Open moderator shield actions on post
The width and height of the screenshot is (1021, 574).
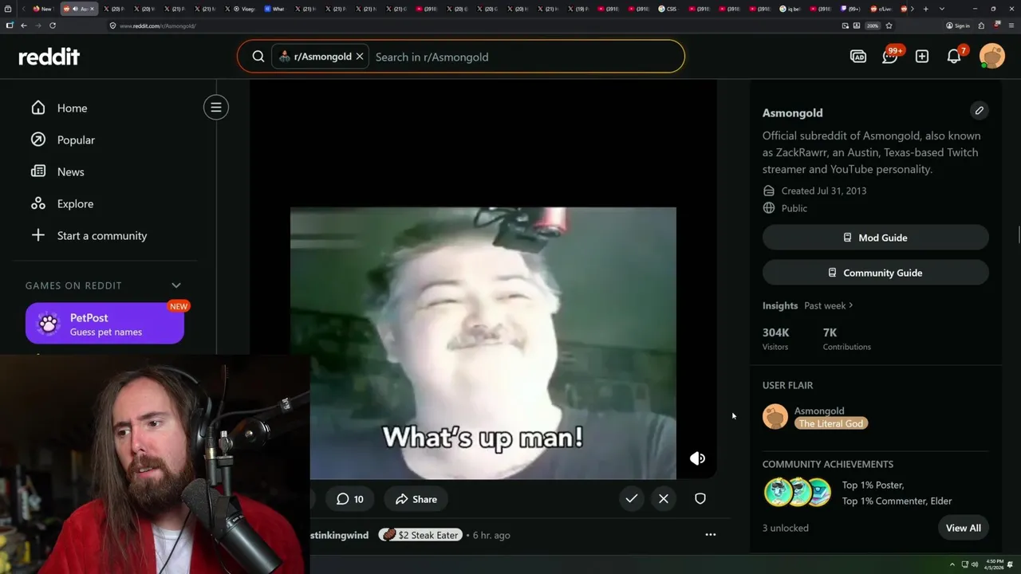pyautogui.click(x=700, y=499)
